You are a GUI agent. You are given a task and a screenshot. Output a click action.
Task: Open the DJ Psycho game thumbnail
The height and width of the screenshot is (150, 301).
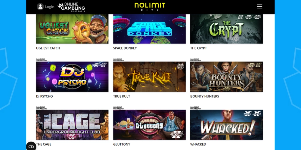click(72, 77)
